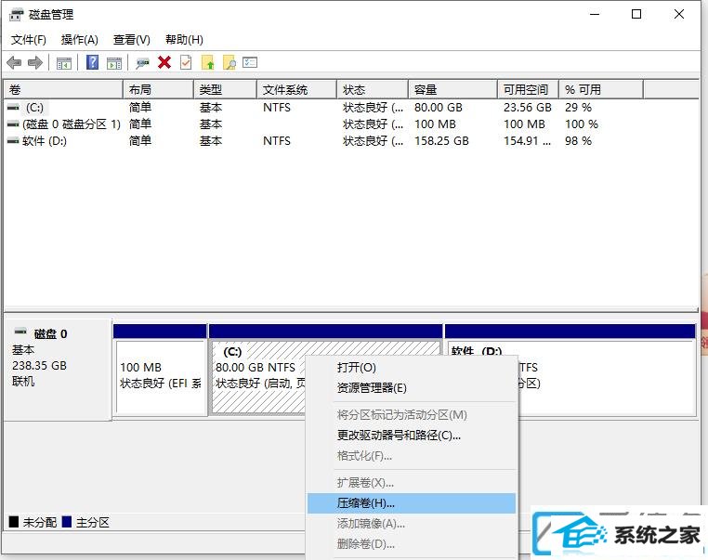
Task: Sort by the 容量 column header
Action: (x=452, y=89)
